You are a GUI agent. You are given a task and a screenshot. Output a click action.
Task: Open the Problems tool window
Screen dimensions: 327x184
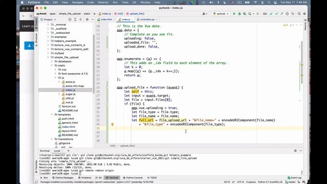85,178
